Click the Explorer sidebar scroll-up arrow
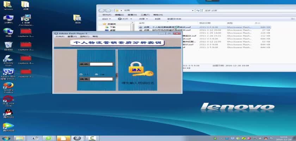Image resolution: width=296 pixels, height=141 pixels. point(132,23)
